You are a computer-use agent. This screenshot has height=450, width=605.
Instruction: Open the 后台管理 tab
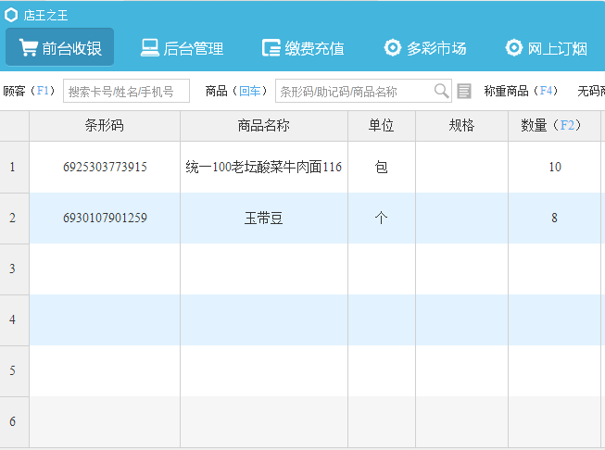point(182,48)
